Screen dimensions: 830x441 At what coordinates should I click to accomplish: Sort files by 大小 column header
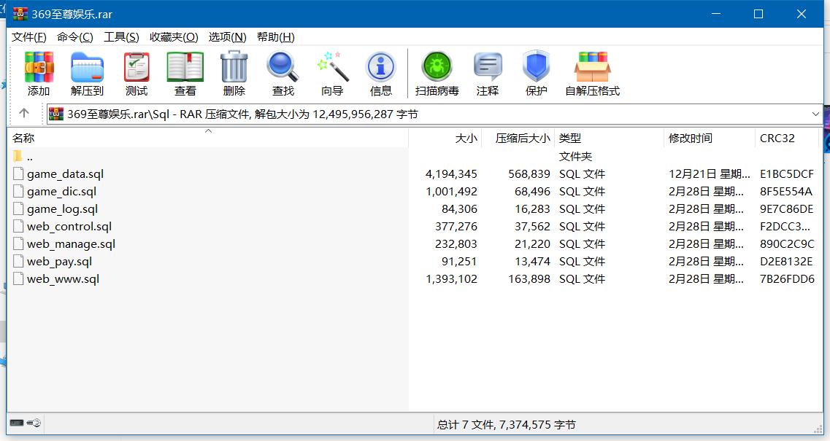466,138
